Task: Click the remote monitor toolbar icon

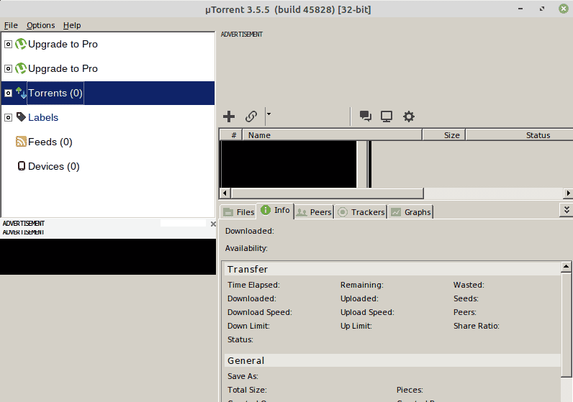Action: 387,117
